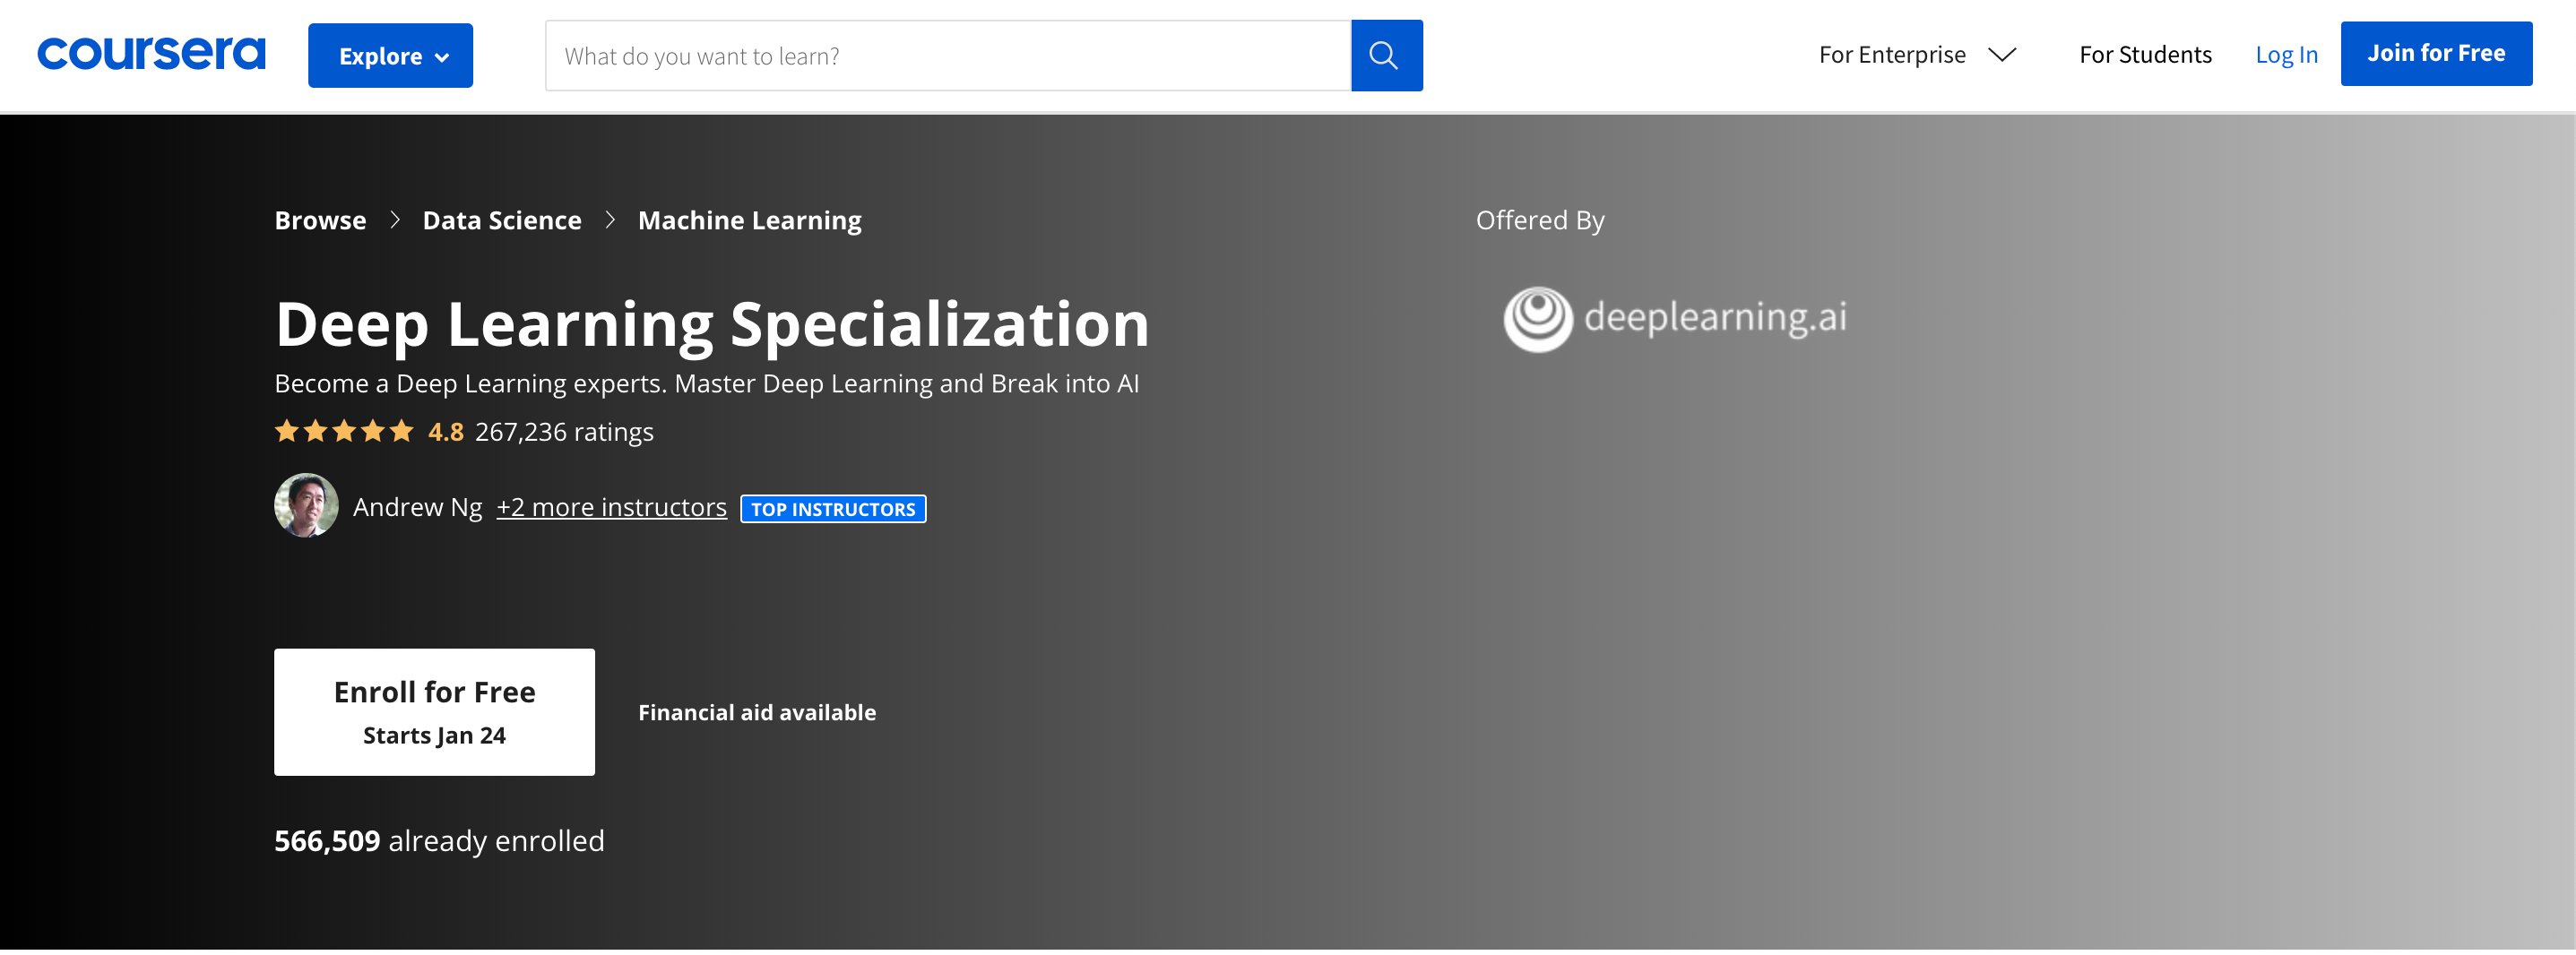The image size is (2576, 955).
Task: Click the 4.8 rating score
Action: (445, 432)
